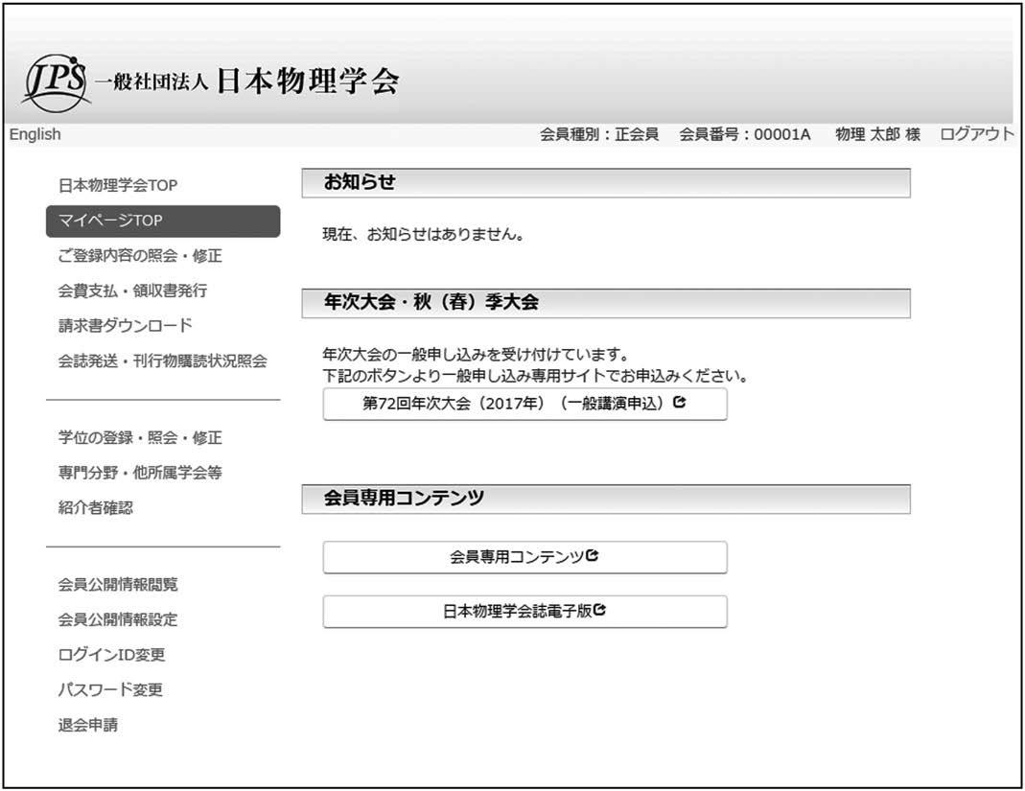This screenshot has height=791, width=1025.
Task: Open 紹介者確認 page
Action: tap(96, 507)
